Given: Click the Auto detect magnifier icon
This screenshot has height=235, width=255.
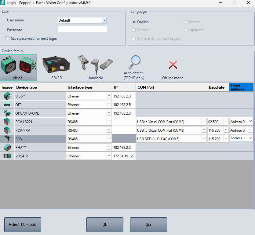Looking at the screenshot, I should click(134, 63).
